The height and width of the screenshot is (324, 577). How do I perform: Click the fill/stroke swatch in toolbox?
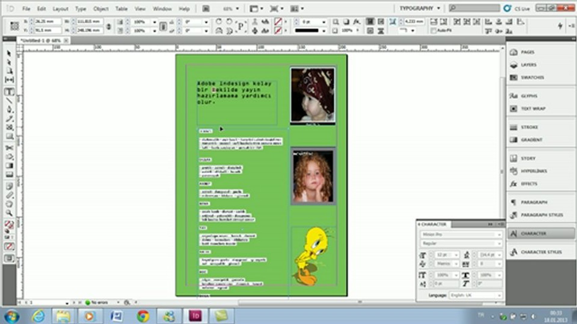9,225
